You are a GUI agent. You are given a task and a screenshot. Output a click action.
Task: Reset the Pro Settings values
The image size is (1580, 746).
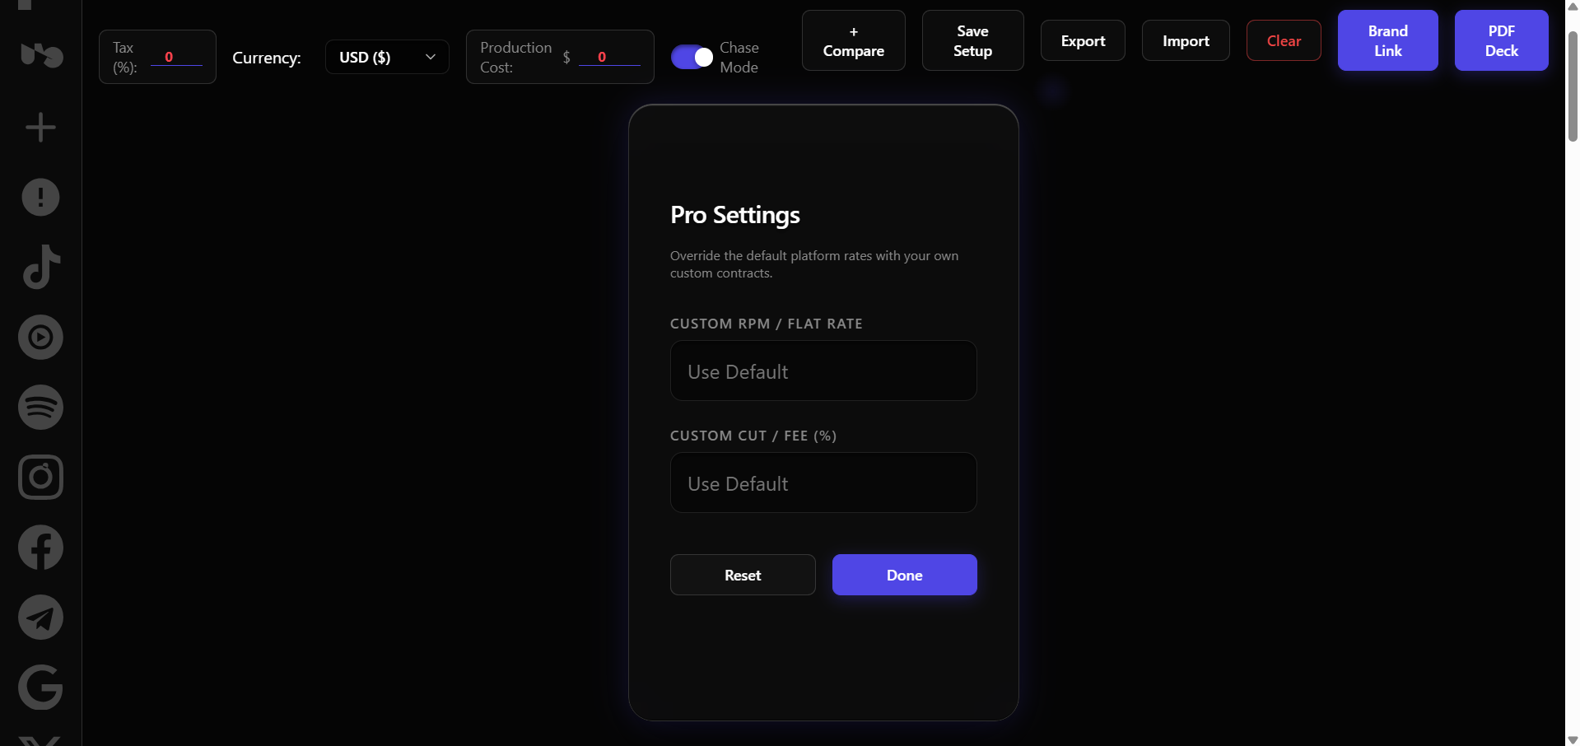pyautogui.click(x=743, y=575)
